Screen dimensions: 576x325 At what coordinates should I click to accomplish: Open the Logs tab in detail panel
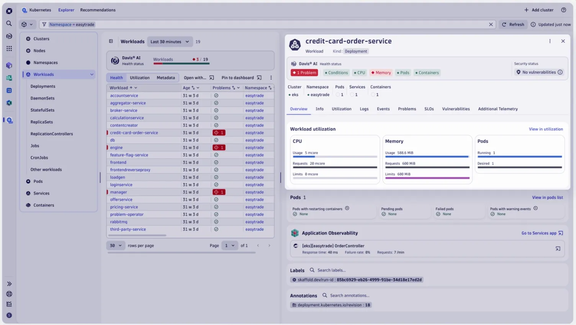point(364,109)
